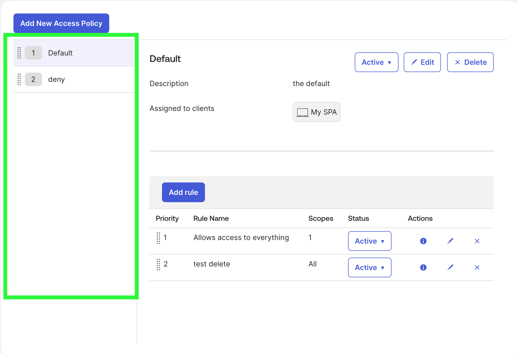Click the Edit policy button
517x353 pixels.
[x=422, y=62]
